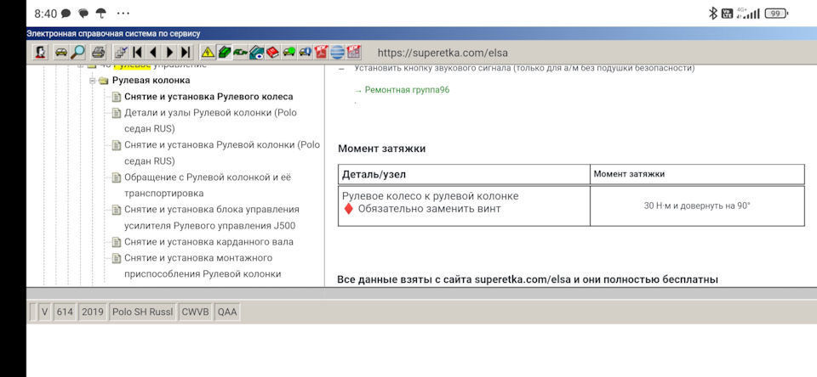Jump to last page arrow
Screen dimensions: 817x377
(x=186, y=53)
